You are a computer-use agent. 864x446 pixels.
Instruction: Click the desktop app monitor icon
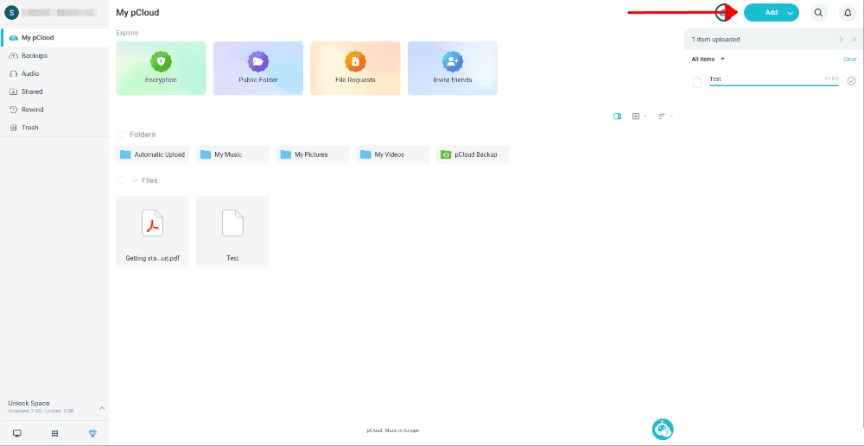pyautogui.click(x=17, y=433)
